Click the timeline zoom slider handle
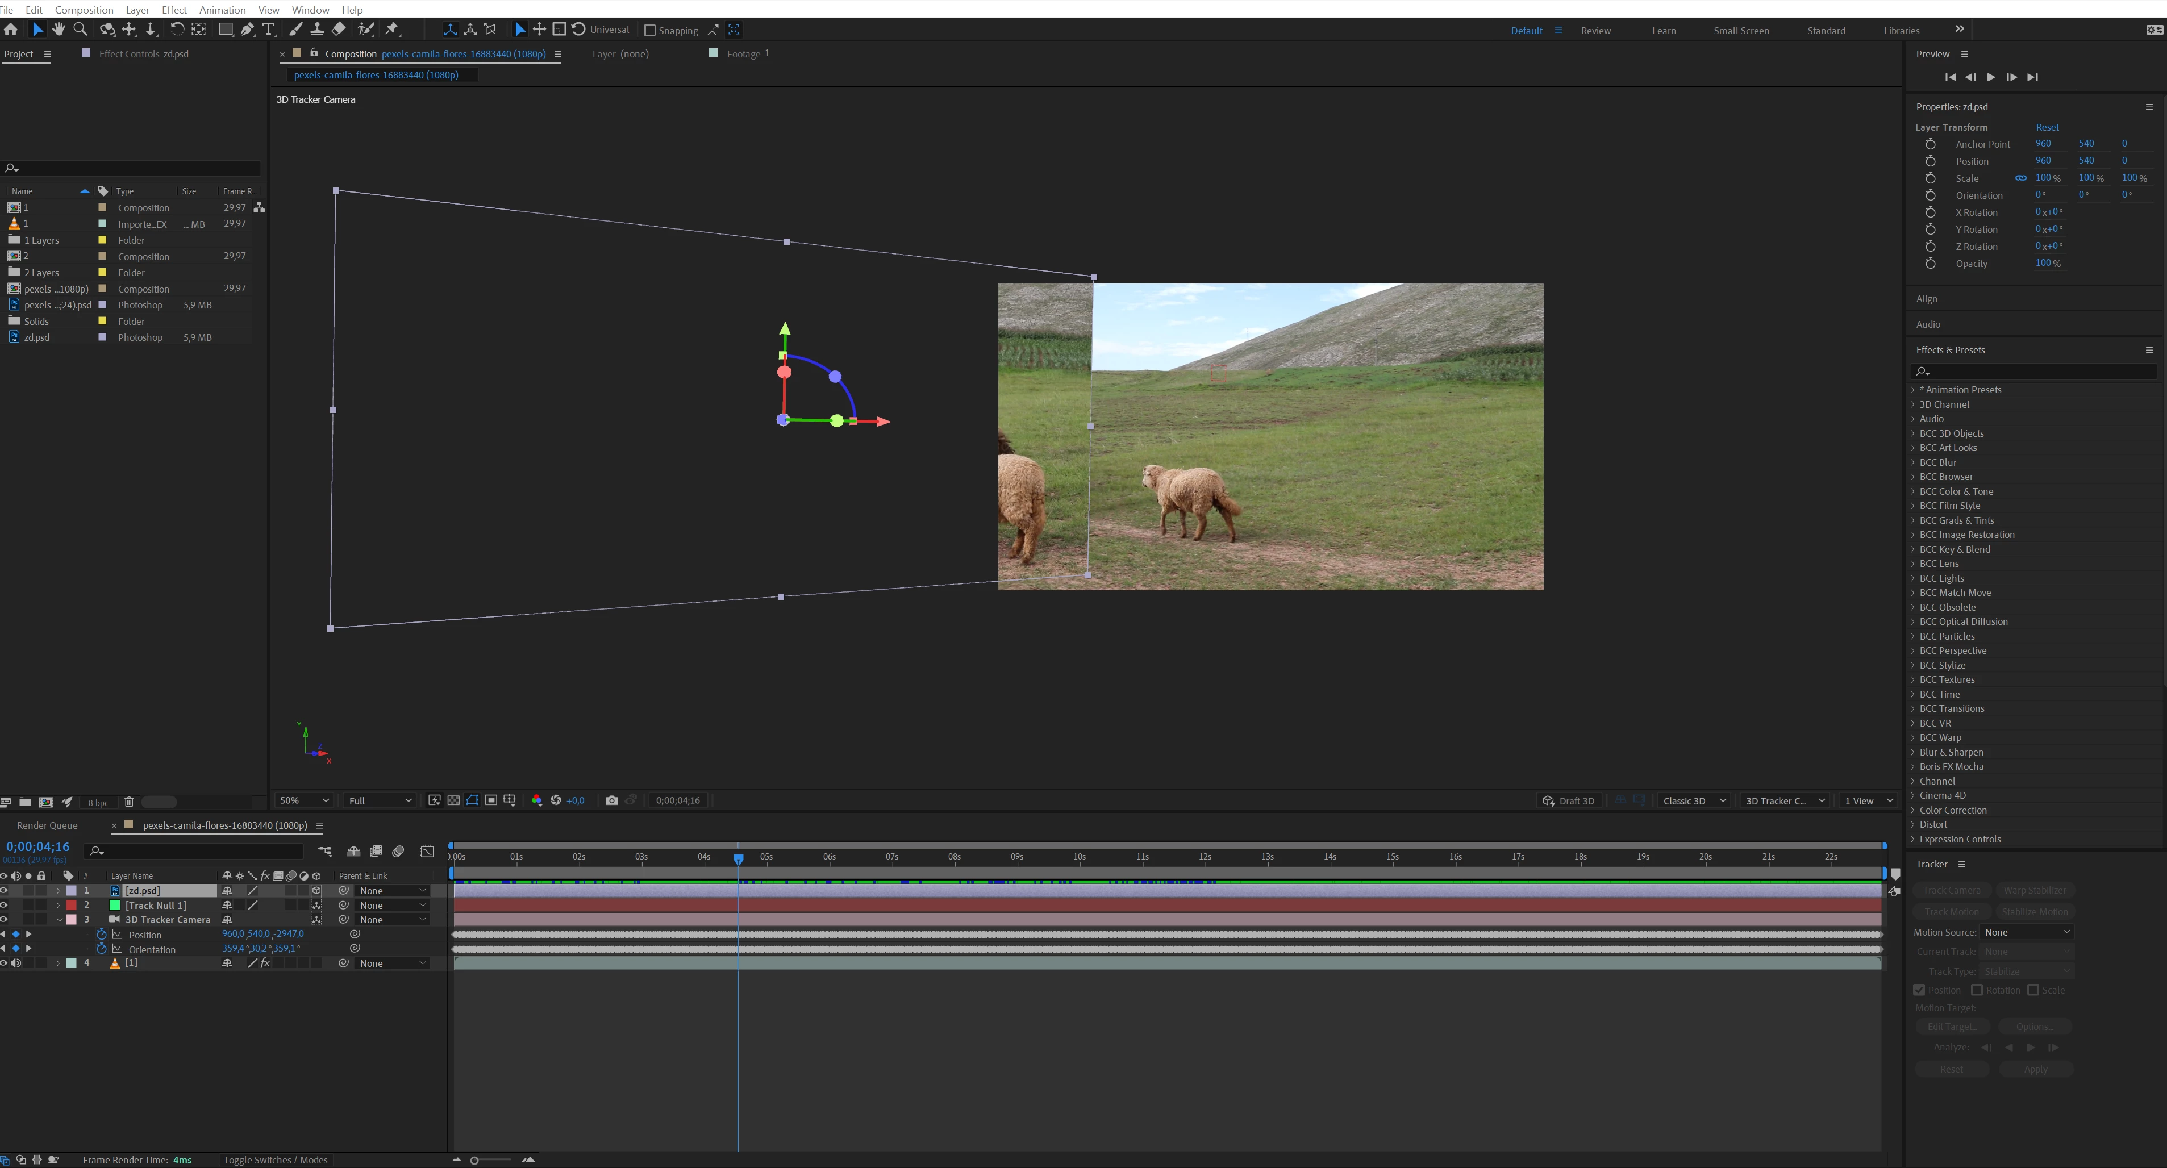This screenshot has height=1168, width=2167. point(474,1161)
